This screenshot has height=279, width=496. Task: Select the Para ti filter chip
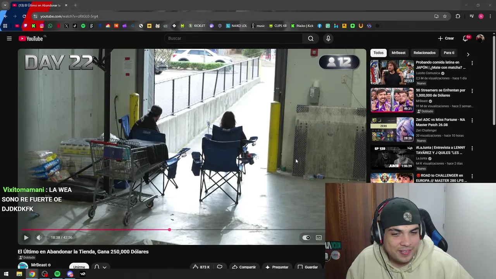(x=449, y=53)
